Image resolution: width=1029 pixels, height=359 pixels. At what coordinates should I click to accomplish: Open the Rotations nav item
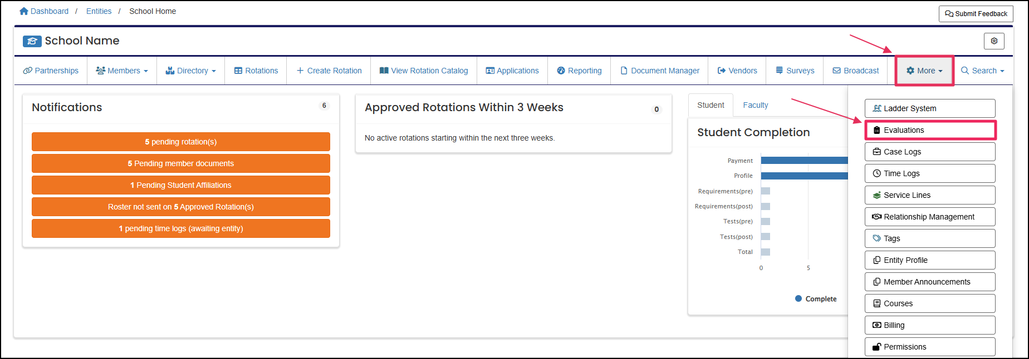tap(256, 71)
